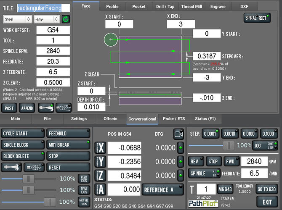Click the STEPOVER value field

click(x=207, y=56)
